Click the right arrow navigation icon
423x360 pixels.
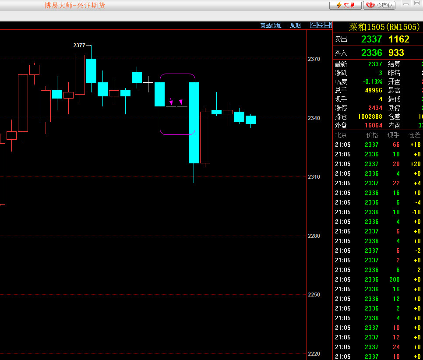[x=321, y=25]
